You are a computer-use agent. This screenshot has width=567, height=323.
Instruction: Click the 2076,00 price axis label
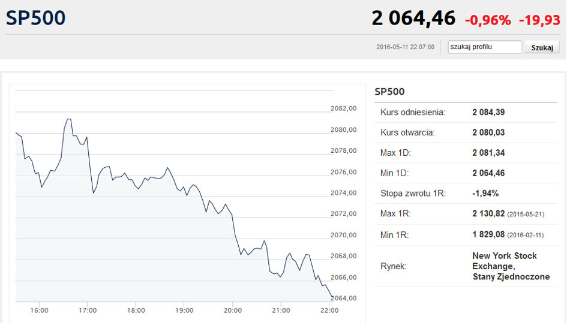(x=344, y=172)
